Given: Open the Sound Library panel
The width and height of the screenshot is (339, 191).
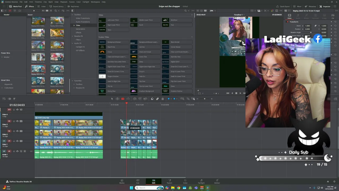Looking at the screenshot, I should click(x=56, y=6).
